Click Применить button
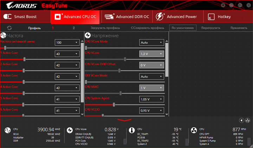Screen dimensions: 253x148 (239, 28)
